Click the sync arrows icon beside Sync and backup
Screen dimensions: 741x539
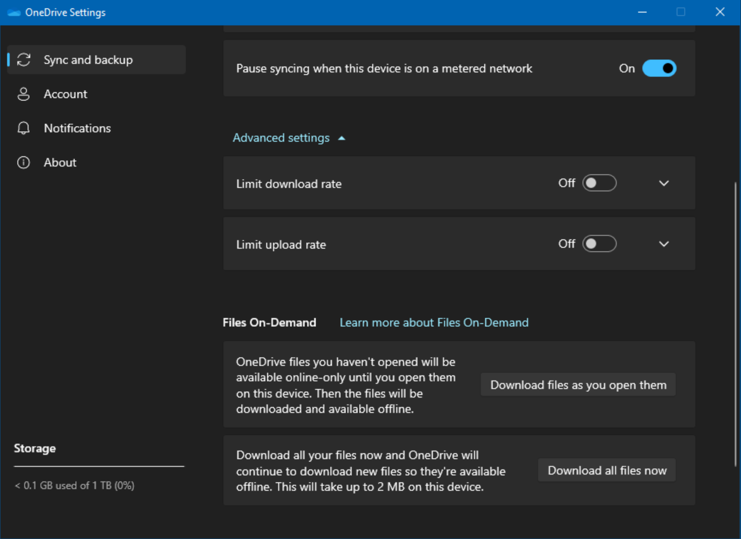(x=23, y=59)
